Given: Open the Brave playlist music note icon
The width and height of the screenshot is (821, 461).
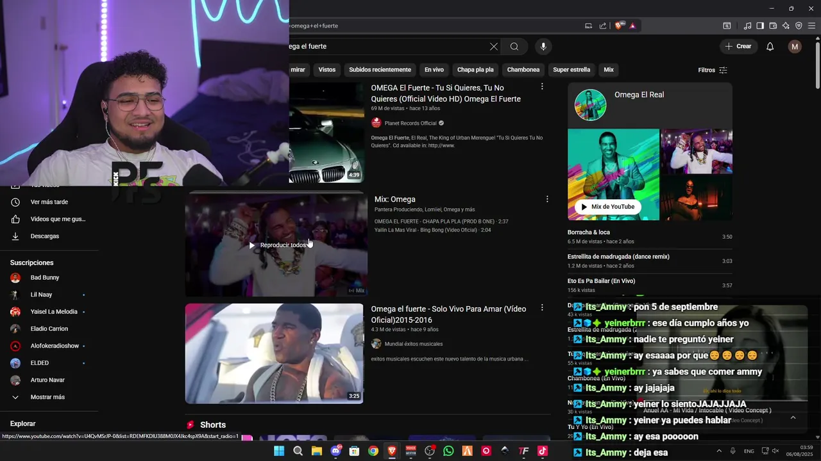Looking at the screenshot, I should point(747,26).
